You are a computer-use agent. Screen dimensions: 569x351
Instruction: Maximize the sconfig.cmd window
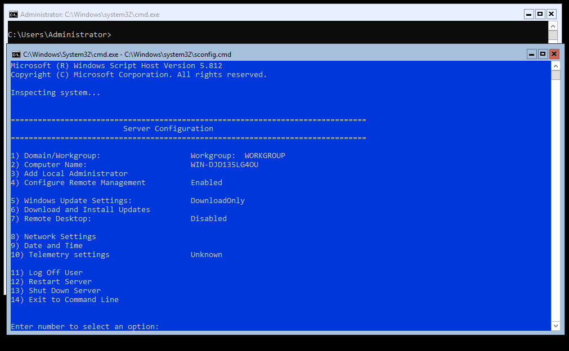[543, 55]
